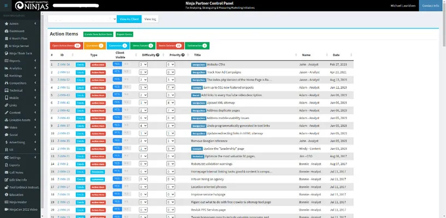Image resolution: width=446 pixels, height=218 pixels.
Task: Sort the table by the Date column
Action: 336,55
